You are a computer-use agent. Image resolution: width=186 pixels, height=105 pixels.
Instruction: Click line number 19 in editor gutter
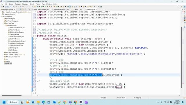coord(34,48)
